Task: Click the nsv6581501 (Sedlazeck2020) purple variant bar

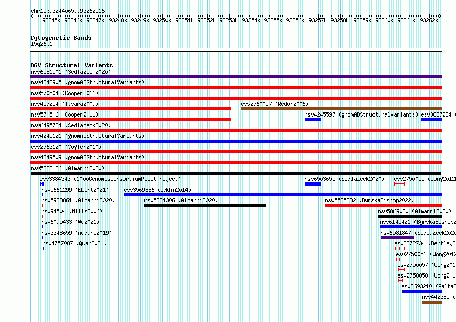Action: click(x=236, y=77)
